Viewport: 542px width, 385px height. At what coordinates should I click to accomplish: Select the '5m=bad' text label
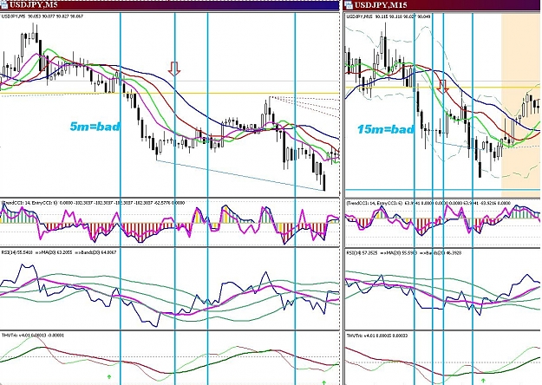click(x=95, y=127)
